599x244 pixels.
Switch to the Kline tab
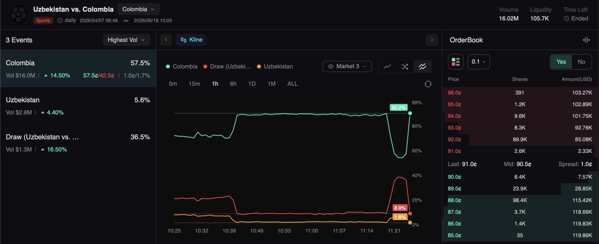pos(192,40)
